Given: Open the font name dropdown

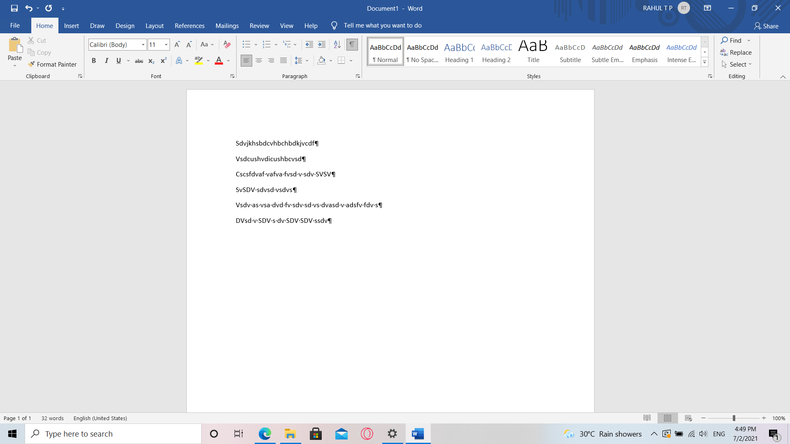Looking at the screenshot, I should click(143, 44).
